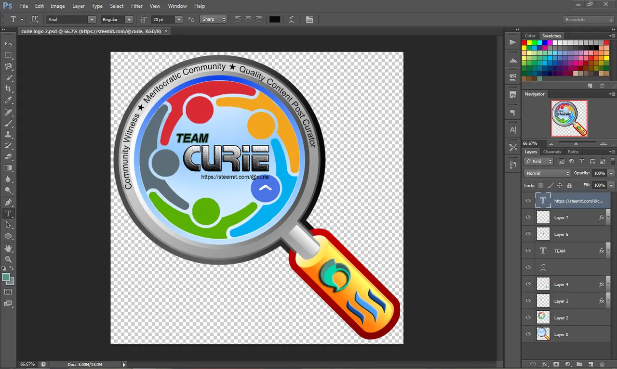Click the 66.67% zoom field in status bar

27,364
